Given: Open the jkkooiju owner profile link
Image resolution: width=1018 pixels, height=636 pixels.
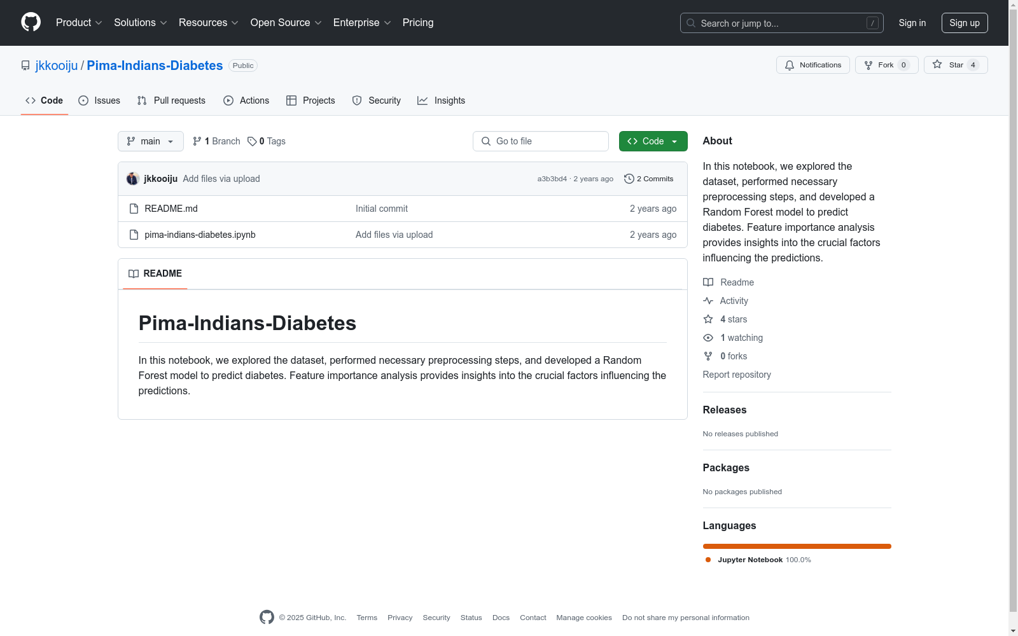Looking at the screenshot, I should (x=57, y=66).
